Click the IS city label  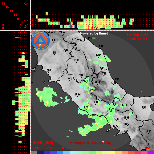pos(115,104)
